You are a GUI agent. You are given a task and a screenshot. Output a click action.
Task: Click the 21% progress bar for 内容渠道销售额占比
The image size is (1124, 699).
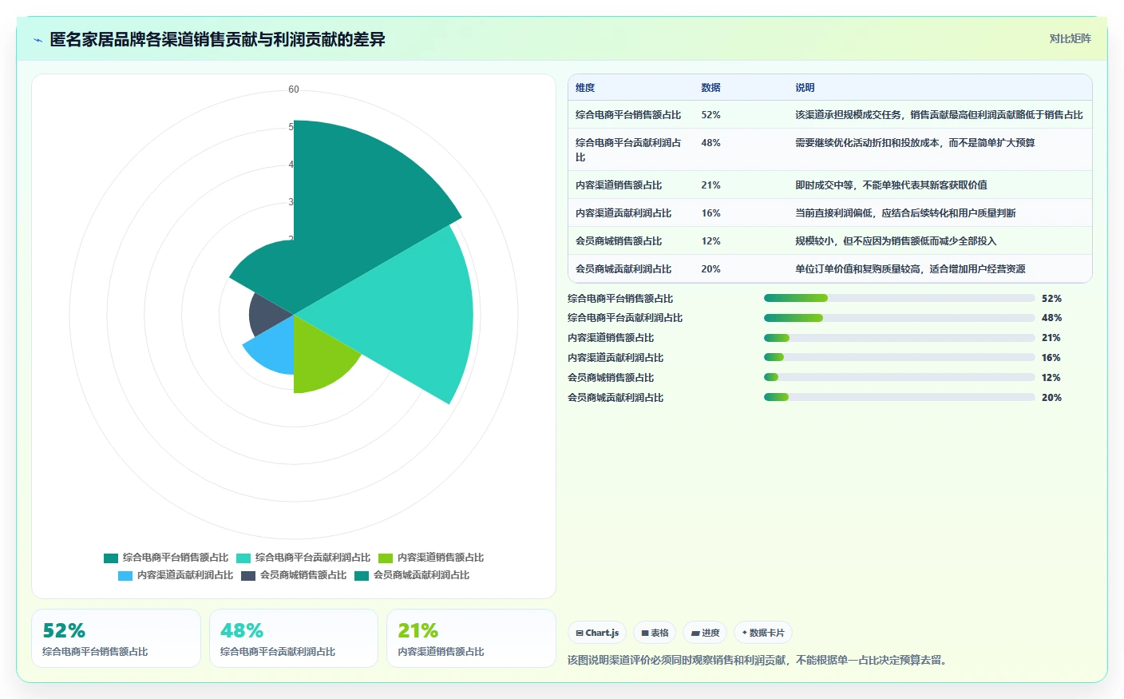(900, 338)
